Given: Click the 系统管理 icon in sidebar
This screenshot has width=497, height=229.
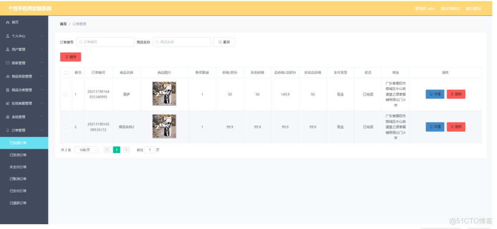Looking at the screenshot, I should click(8, 117).
